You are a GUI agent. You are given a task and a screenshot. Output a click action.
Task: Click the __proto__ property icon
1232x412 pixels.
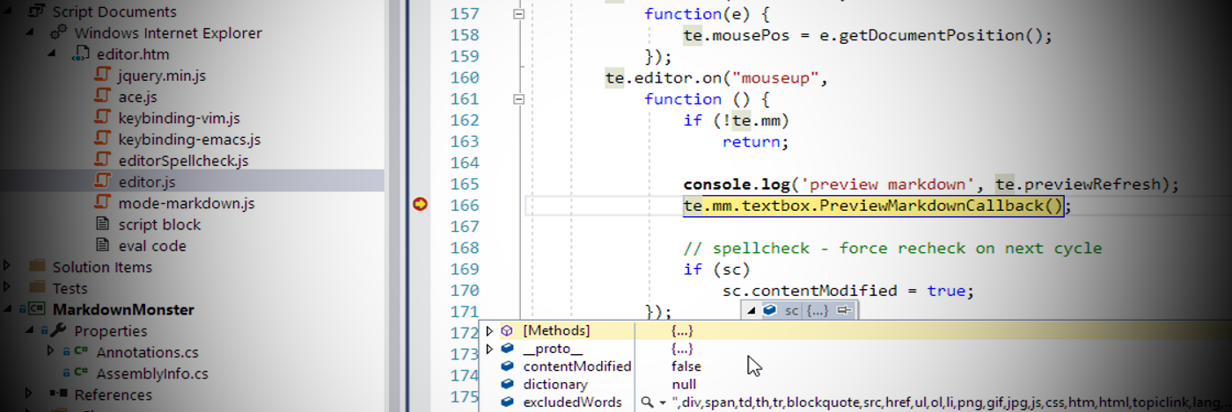point(507,349)
